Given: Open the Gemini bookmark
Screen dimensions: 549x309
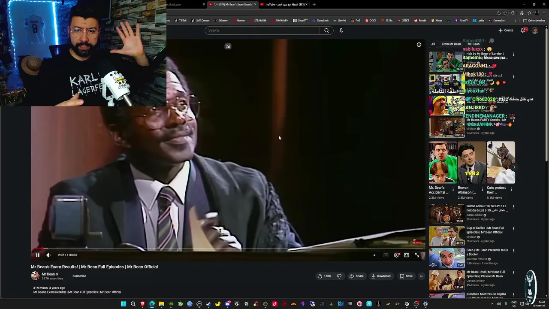Looking at the screenshot, I should coord(339,21).
